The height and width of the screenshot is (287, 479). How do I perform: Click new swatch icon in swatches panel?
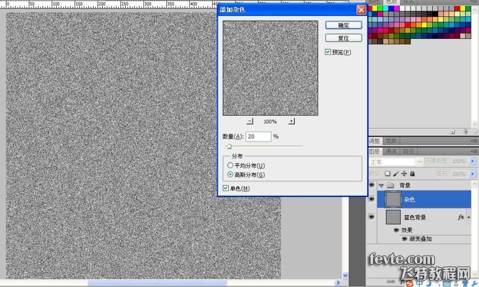tap(453, 132)
